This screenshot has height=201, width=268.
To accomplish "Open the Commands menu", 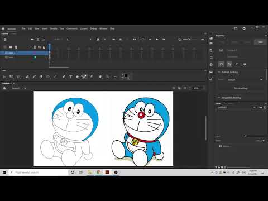I will pos(72,28).
